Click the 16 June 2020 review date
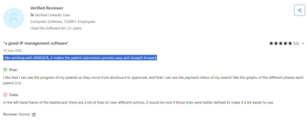The height and width of the screenshot is (122, 308). click(x=12, y=50)
